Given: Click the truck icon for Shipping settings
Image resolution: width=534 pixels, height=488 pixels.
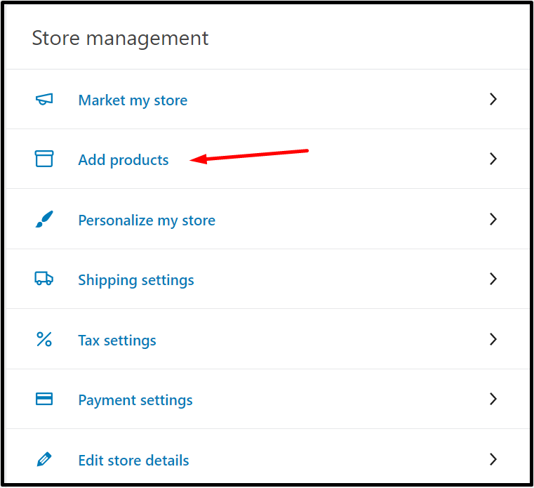Looking at the screenshot, I should pyautogui.click(x=44, y=279).
